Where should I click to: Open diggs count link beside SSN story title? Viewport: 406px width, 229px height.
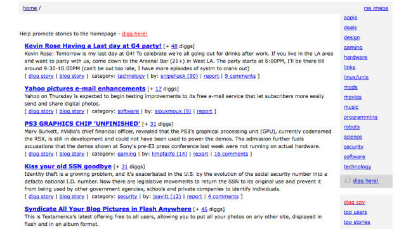(x=124, y=166)
